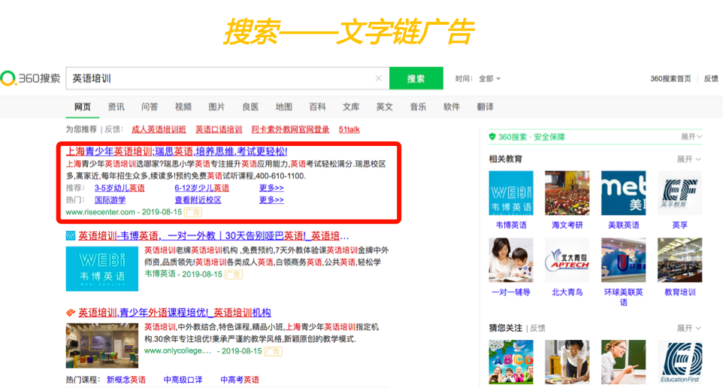Switch to the 百科 tab

click(317, 107)
